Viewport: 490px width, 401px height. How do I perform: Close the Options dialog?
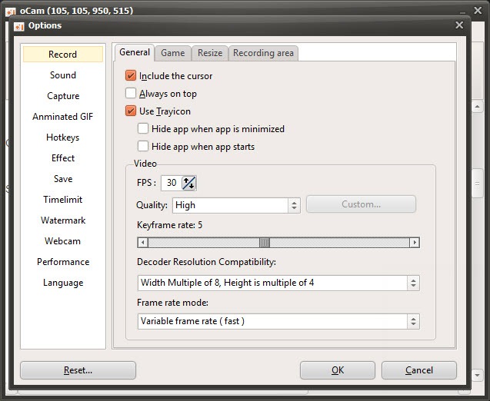pyautogui.click(x=459, y=25)
